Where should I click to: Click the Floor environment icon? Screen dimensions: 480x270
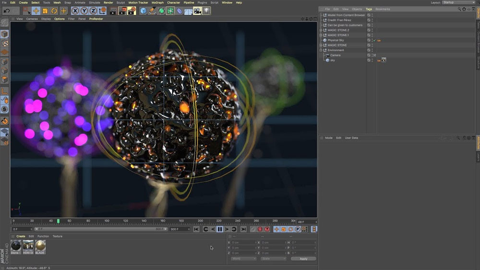188,11
